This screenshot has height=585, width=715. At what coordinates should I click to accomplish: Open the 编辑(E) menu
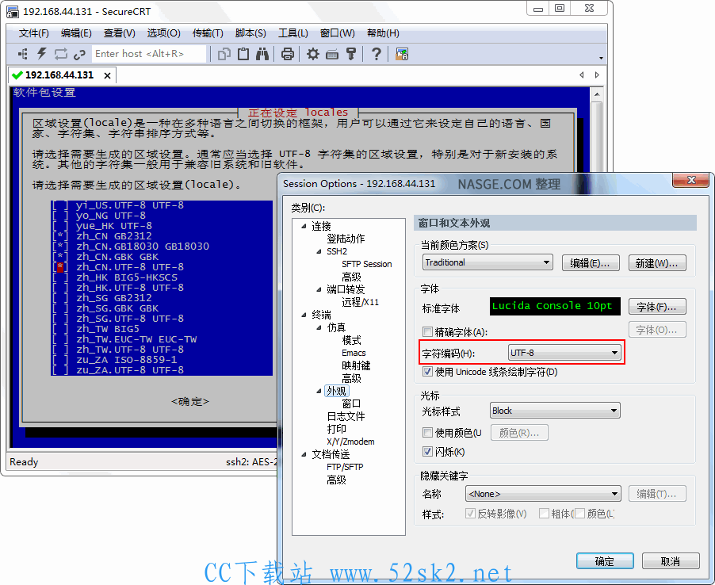[x=76, y=33]
